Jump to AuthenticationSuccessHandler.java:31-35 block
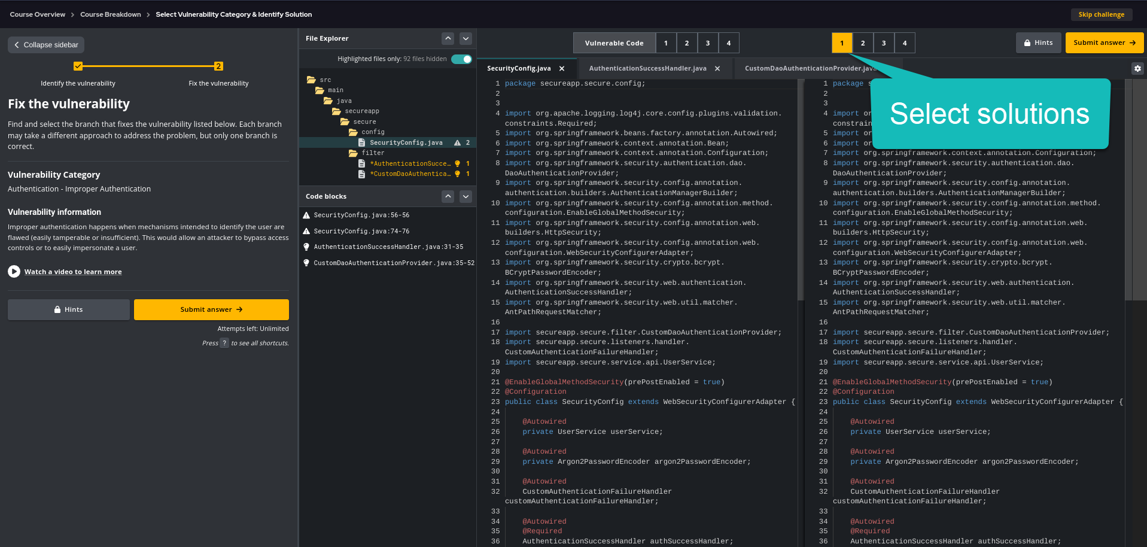The height and width of the screenshot is (547, 1147). click(x=388, y=247)
